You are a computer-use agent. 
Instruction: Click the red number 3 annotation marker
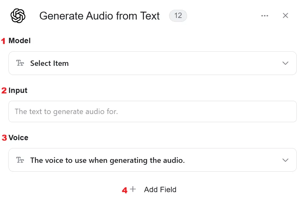4,138
